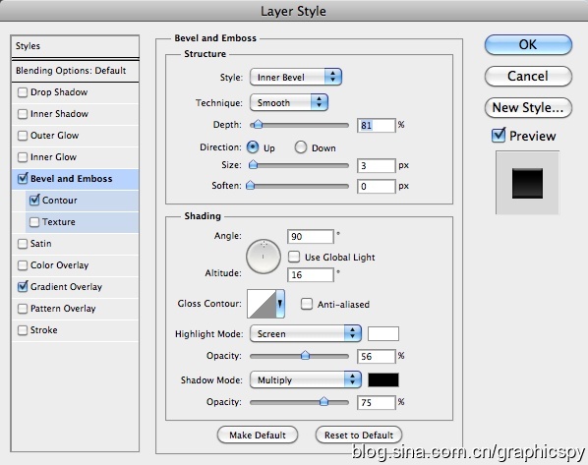Click the Altitude field showing 16
Screen dimensions: 588x465
[x=311, y=275]
